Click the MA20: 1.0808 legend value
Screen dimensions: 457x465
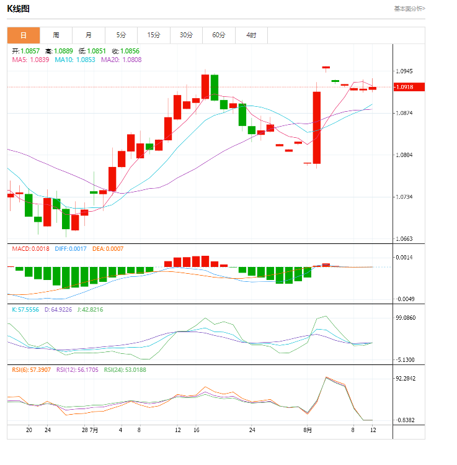tap(121, 60)
